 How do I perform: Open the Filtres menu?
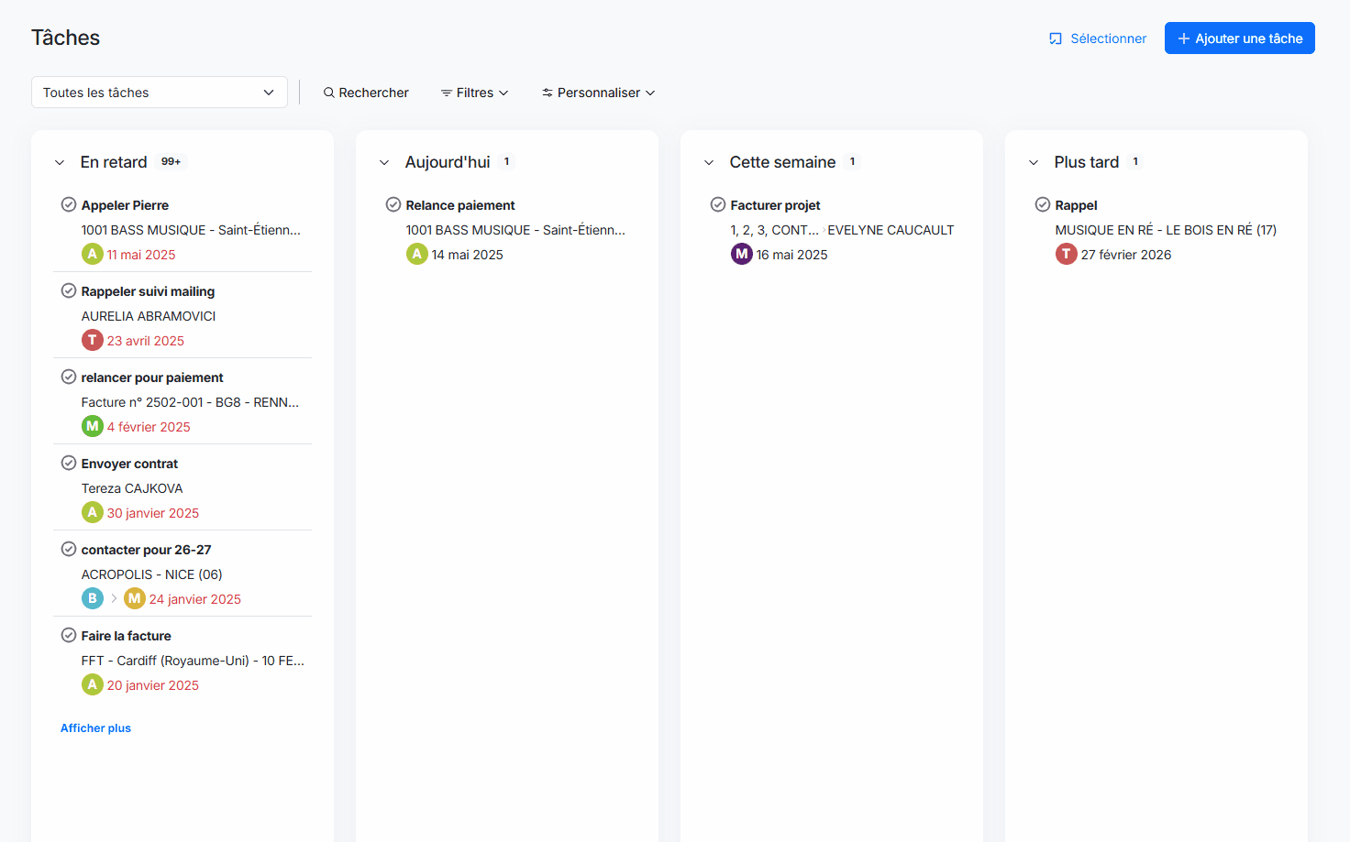point(474,93)
